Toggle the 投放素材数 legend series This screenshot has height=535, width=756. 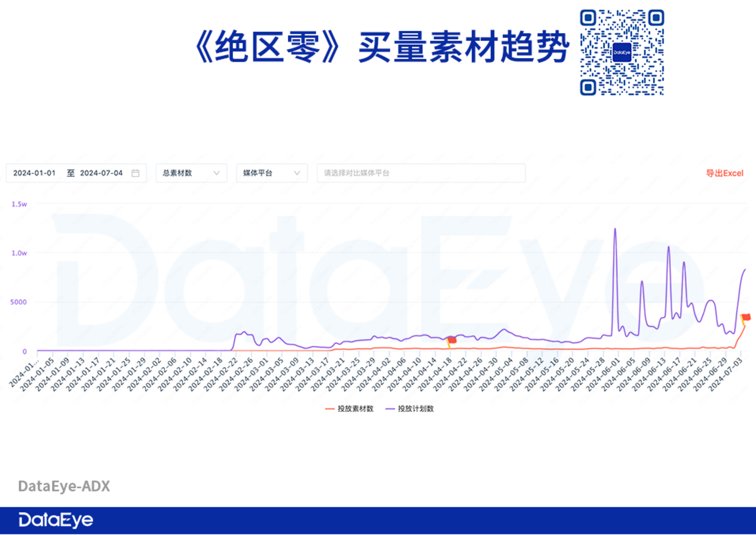(349, 409)
